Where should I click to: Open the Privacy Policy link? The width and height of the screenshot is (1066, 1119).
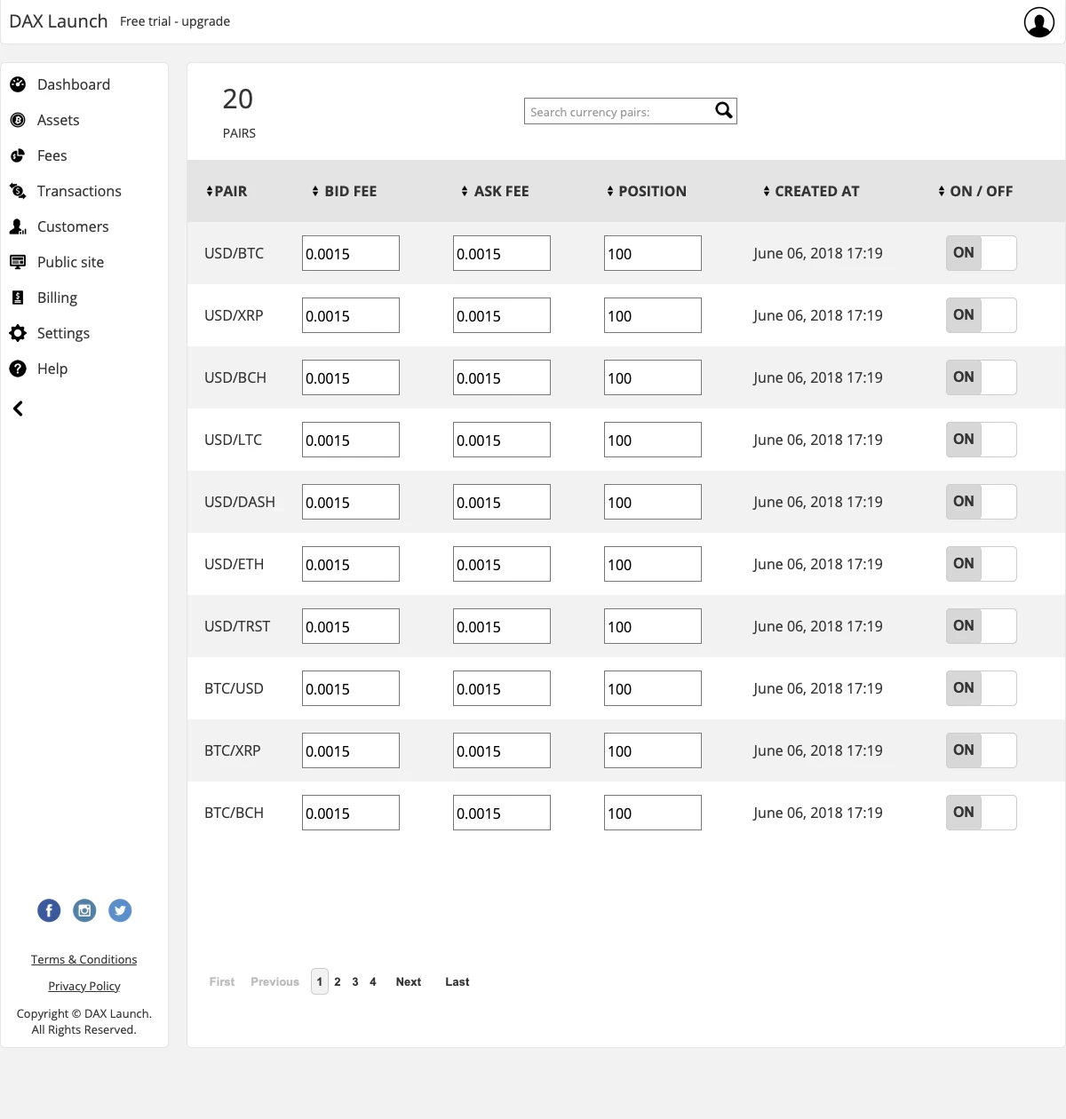84,986
